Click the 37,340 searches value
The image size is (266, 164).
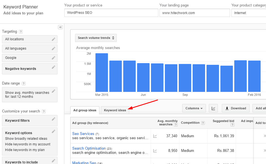click(172, 136)
